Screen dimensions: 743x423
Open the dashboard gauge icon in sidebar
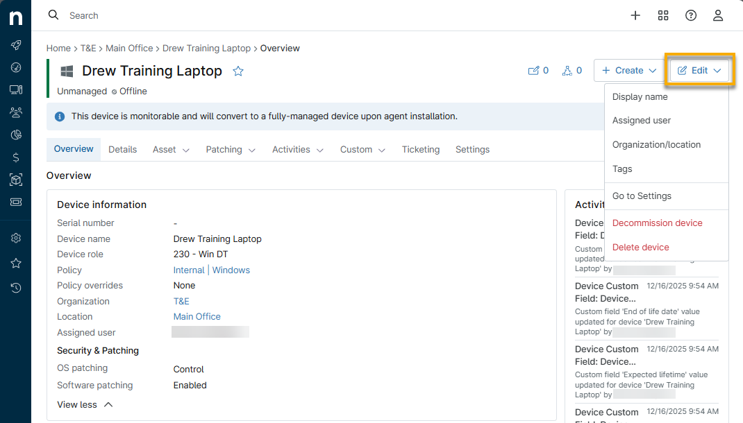(x=15, y=67)
